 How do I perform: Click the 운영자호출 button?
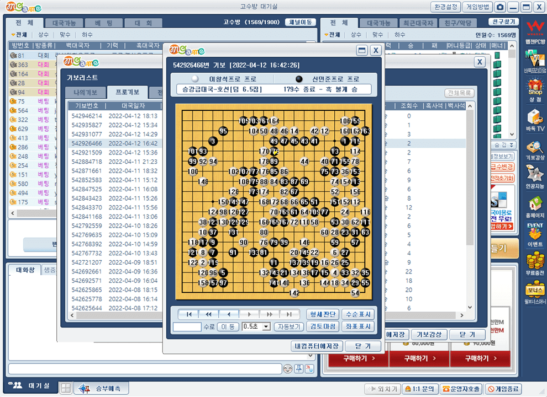(461, 389)
